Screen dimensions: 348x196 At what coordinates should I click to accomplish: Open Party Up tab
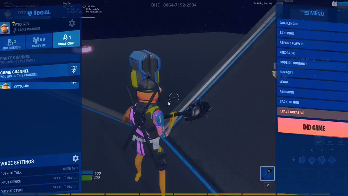click(x=39, y=42)
